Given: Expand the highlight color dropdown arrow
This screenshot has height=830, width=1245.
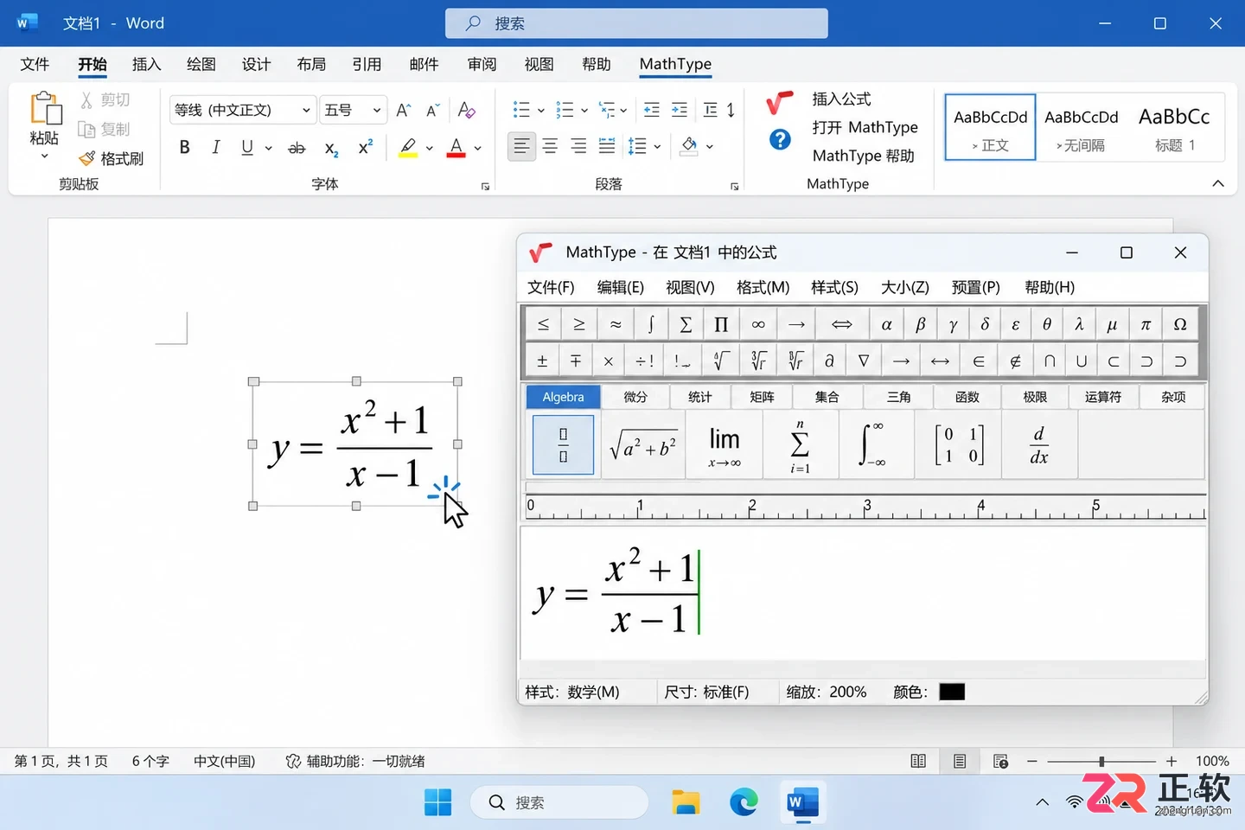Looking at the screenshot, I should point(429,148).
